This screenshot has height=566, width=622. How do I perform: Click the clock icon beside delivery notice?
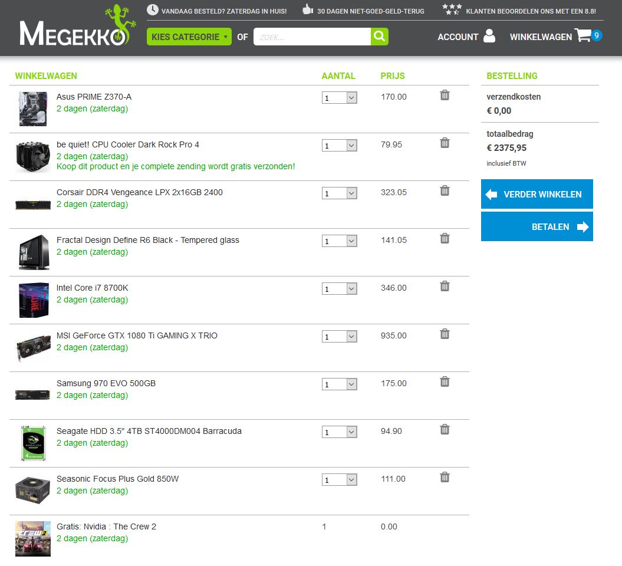[152, 10]
